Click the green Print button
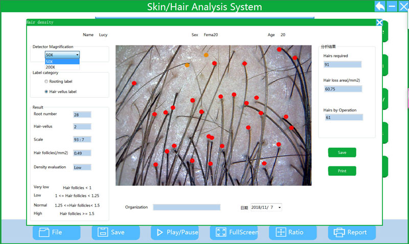Screen dimensions: 409x244 (x=342, y=171)
